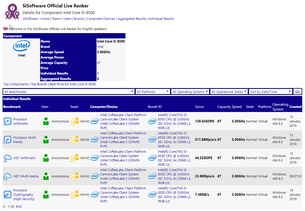Click Intel result logo in Processor Cryptography row

click(x=152, y=194)
